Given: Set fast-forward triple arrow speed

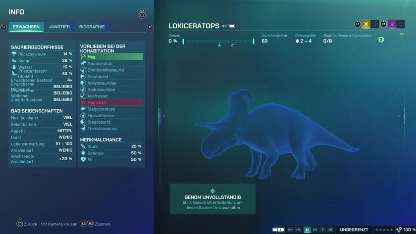Looking at the screenshot, I should click(x=330, y=230).
